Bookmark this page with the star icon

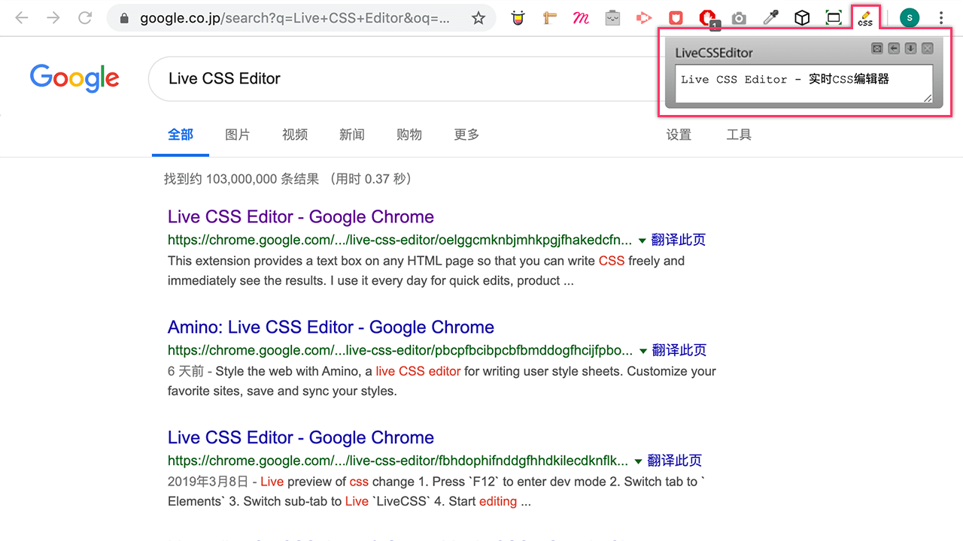coord(478,18)
